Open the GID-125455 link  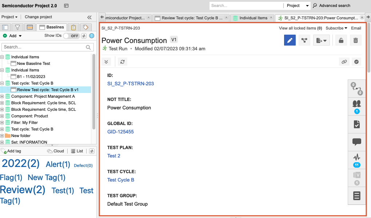(120, 132)
